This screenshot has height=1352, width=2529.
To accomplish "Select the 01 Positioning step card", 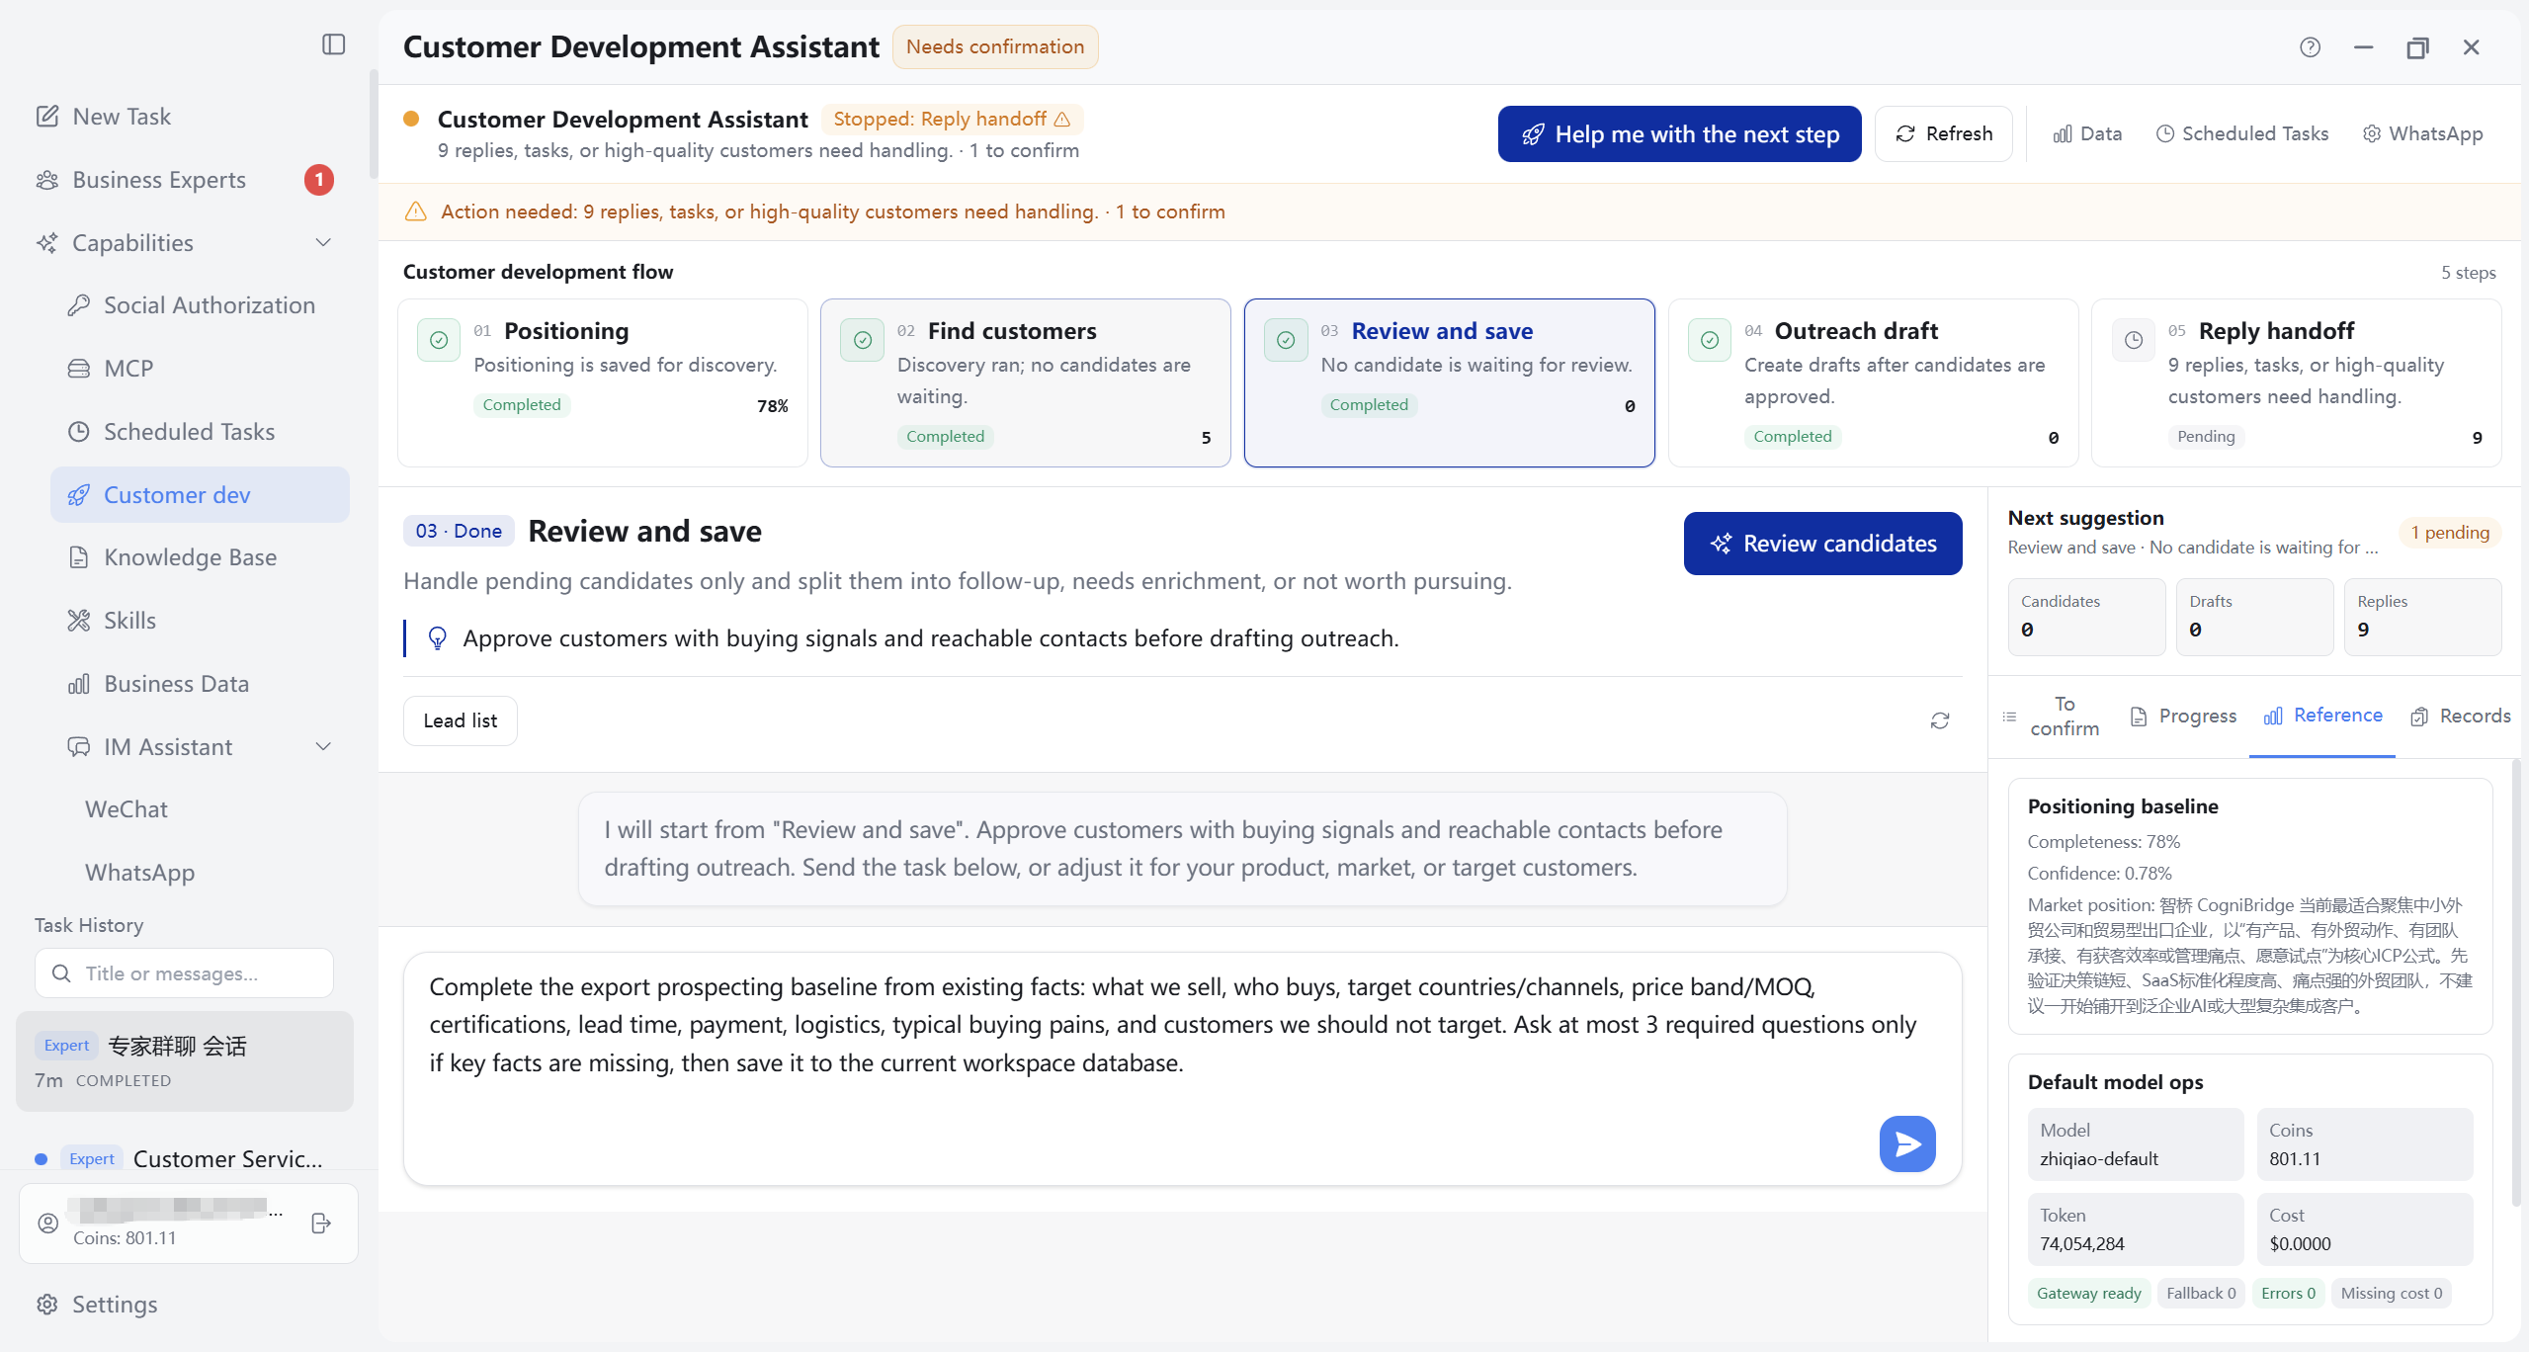I will (602, 383).
